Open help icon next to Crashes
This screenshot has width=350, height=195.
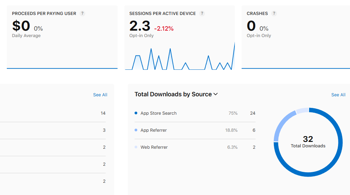click(x=274, y=13)
